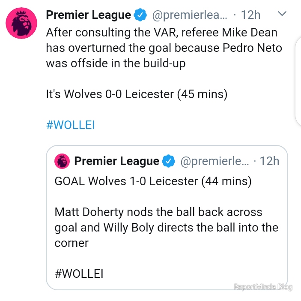Open the #WOLLEI hashtag link
The height and width of the screenshot is (301, 301).
click(x=71, y=125)
